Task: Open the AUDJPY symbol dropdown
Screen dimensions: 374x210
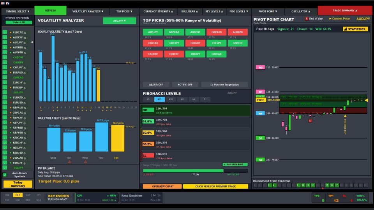Action: click(x=119, y=21)
